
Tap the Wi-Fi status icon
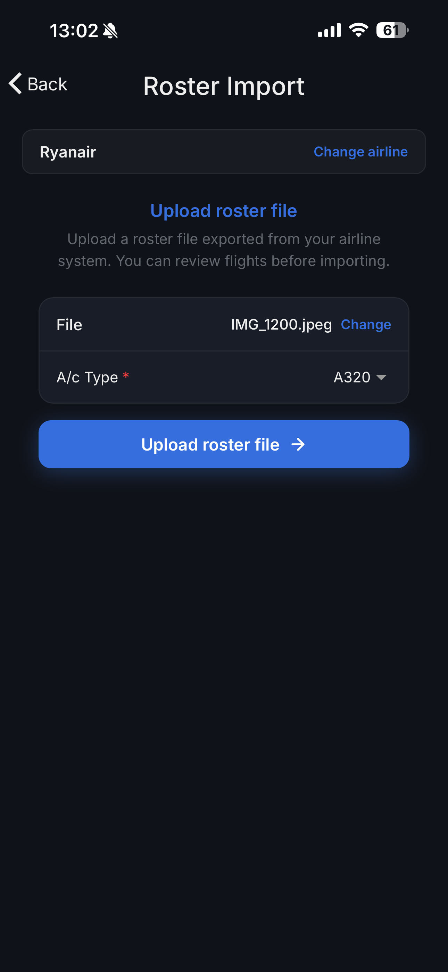point(358,30)
